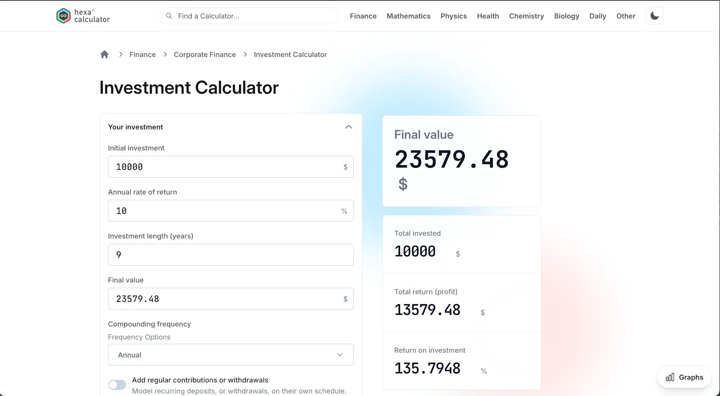Open the Physics menu

454,16
